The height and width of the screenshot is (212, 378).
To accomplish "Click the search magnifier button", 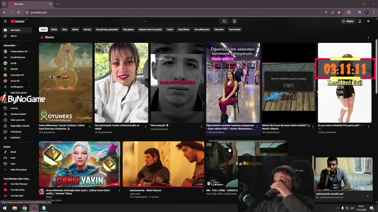I will click(x=224, y=21).
